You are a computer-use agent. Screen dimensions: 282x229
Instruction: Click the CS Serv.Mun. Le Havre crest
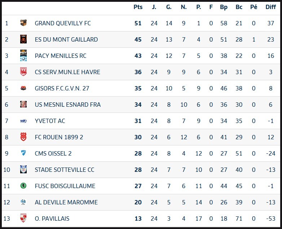(x=23, y=72)
